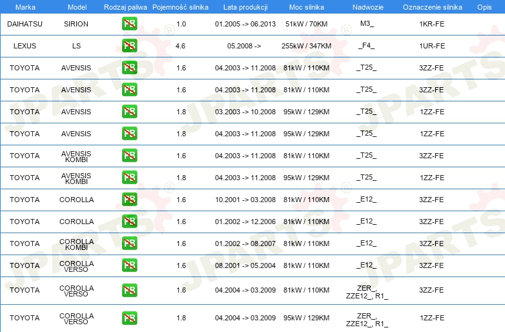
Task: Click the 08.2001 -> 05.2004 production years
Action: 245,265
